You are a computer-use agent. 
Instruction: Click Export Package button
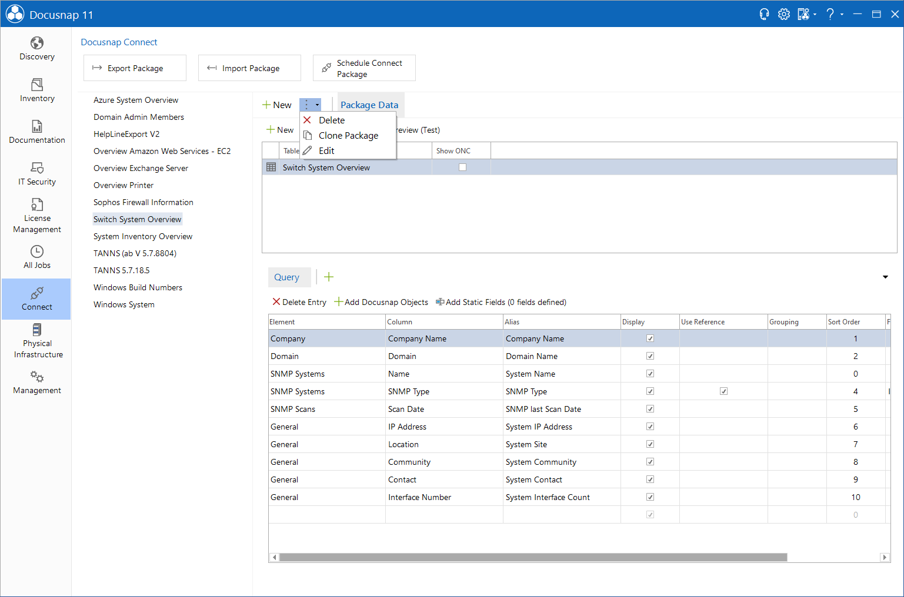pos(135,68)
